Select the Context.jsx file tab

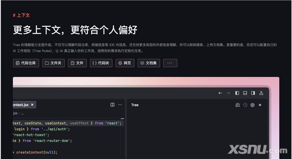point(20,105)
